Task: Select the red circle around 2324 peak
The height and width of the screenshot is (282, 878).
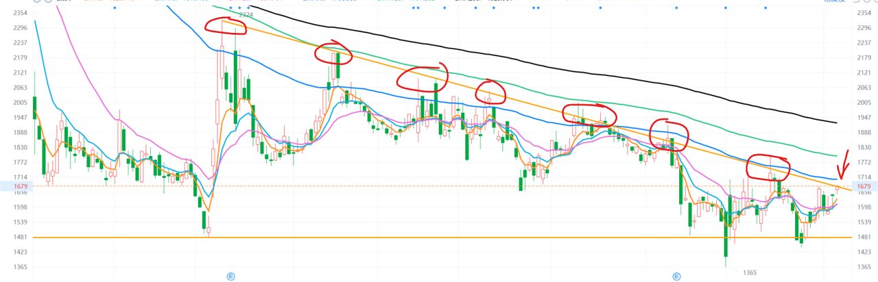Action: (225, 25)
